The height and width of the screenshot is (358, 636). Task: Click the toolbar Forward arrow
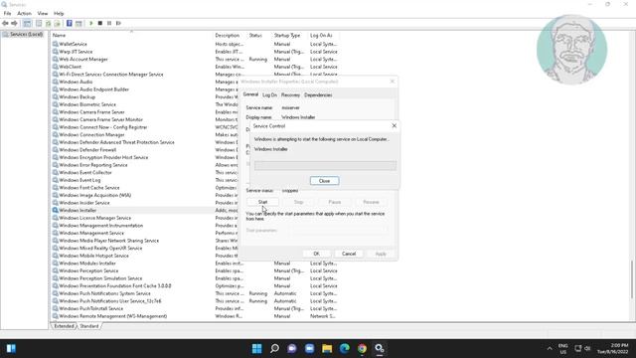tap(14, 23)
